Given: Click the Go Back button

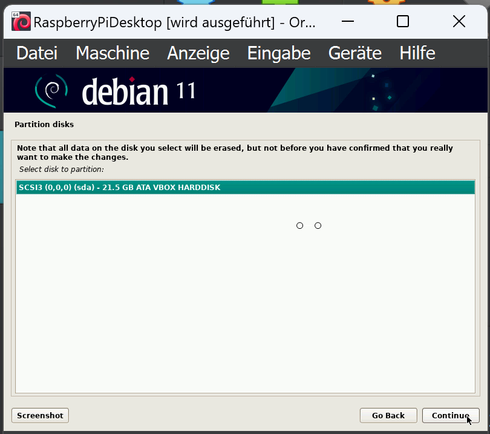Looking at the screenshot, I should (388, 416).
